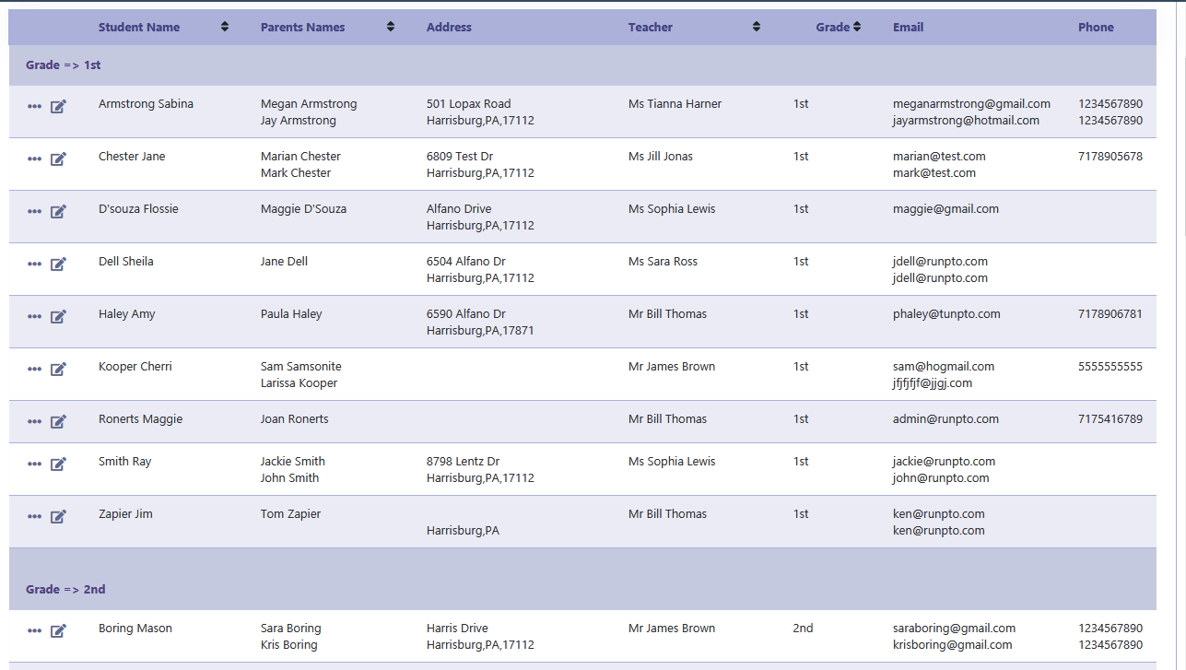Sort by the Parents Names column arrows
The width and height of the screenshot is (1186, 670).
click(391, 27)
